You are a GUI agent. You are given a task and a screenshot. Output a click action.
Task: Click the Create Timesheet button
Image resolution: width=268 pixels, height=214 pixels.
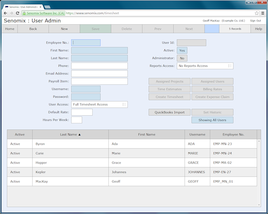pos(169,97)
